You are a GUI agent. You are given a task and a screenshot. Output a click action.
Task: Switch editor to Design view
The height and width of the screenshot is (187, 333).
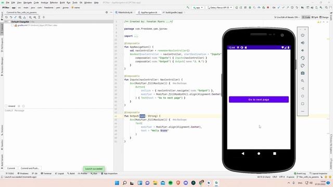point(324,17)
